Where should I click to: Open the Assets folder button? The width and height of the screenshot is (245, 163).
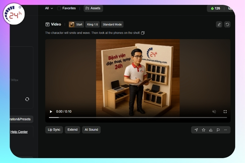pos(93,8)
